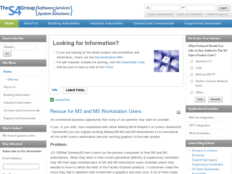Click Forgot your password link

pyautogui.click(x=161, y=14)
